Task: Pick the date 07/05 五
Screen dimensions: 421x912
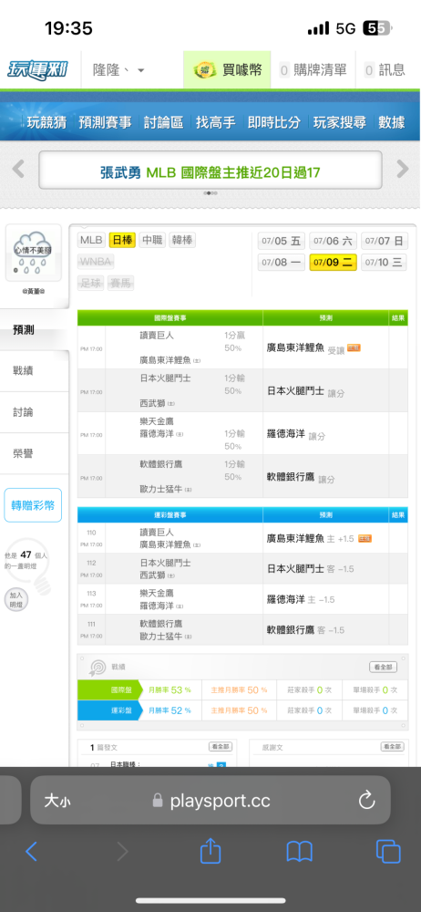Action: [x=282, y=241]
